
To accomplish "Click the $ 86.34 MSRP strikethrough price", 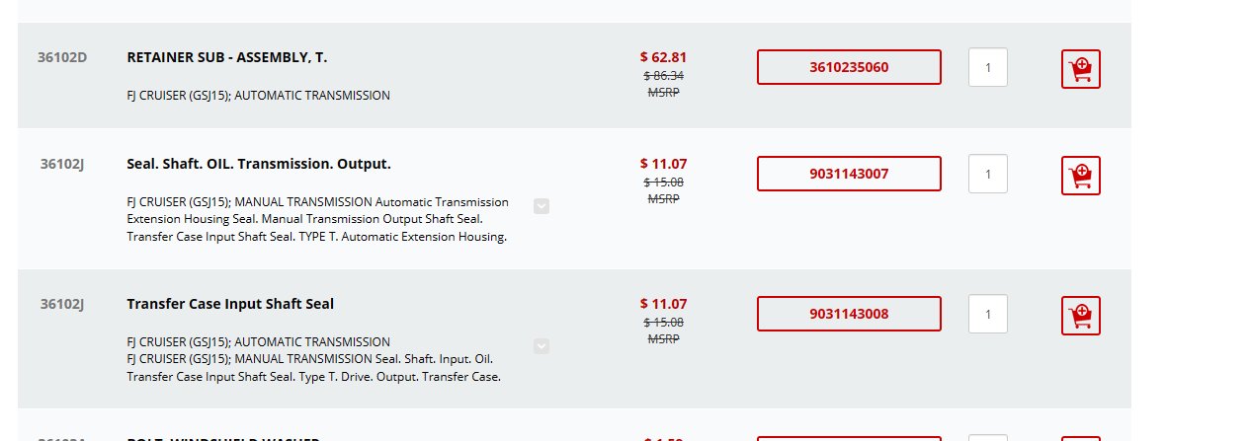I will [663, 75].
